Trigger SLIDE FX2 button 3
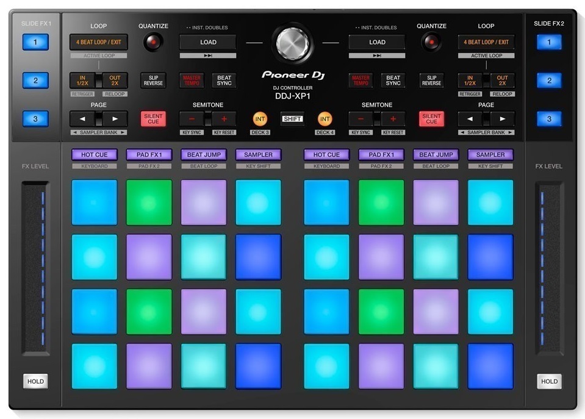 coord(549,119)
